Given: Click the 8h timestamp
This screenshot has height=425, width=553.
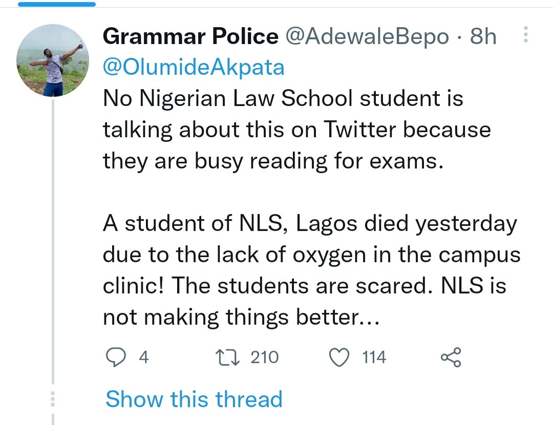Looking at the screenshot, I should [483, 36].
